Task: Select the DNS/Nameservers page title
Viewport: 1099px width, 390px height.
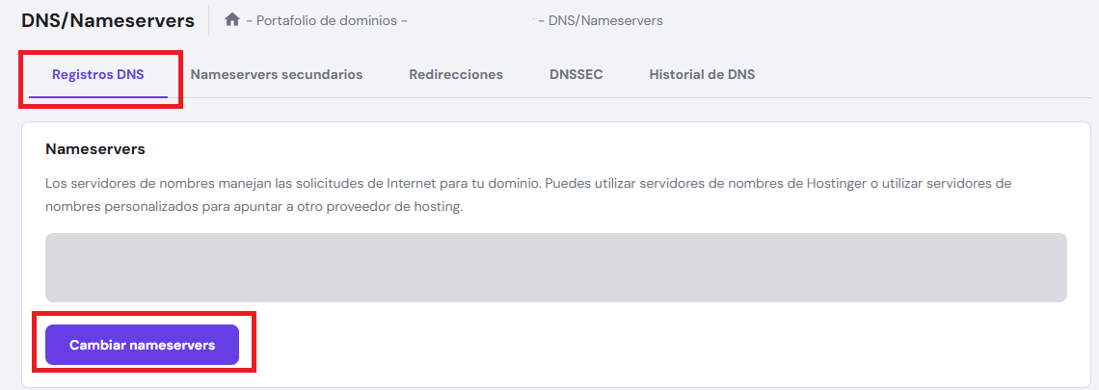Action: click(108, 20)
